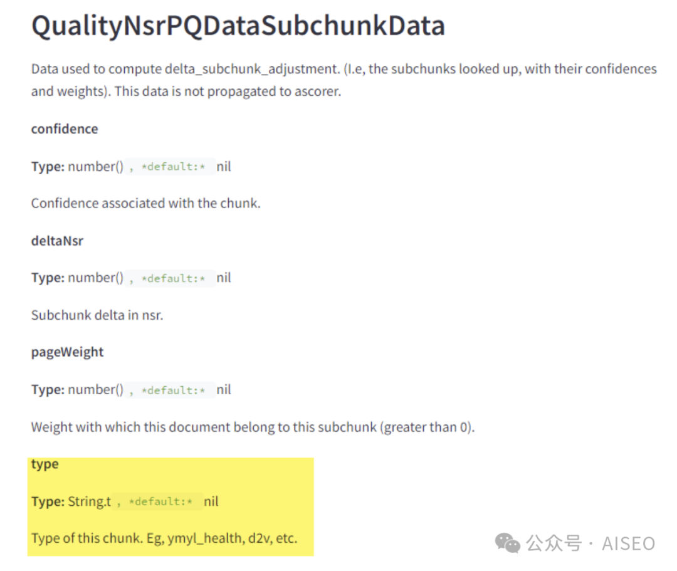This screenshot has height=571, width=677.
Task: Click the 'Confidence associated with the chunk' description
Action: (x=145, y=204)
